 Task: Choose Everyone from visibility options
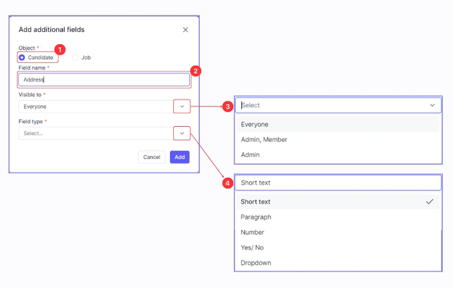point(255,124)
